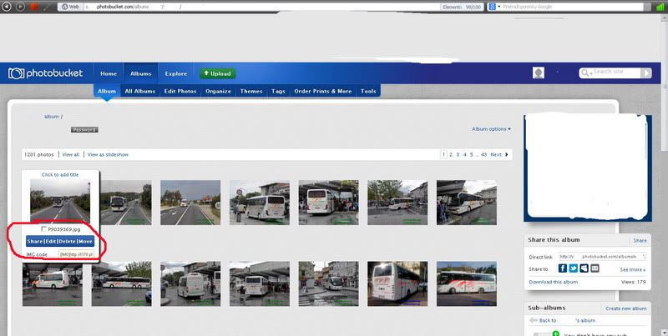This screenshot has height=336, width=668.
Task: Click the green signal bars icon
Action: point(660,7)
